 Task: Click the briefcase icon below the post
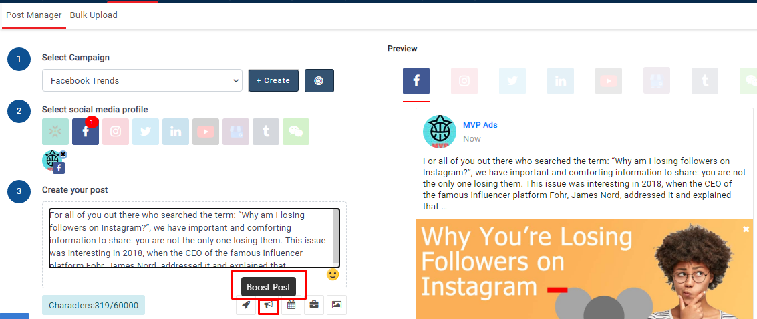coord(314,305)
